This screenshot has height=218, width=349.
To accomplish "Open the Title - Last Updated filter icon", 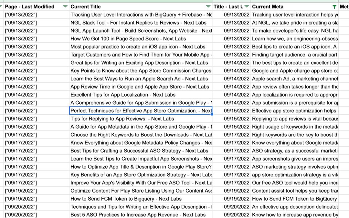I will click(247, 7).
